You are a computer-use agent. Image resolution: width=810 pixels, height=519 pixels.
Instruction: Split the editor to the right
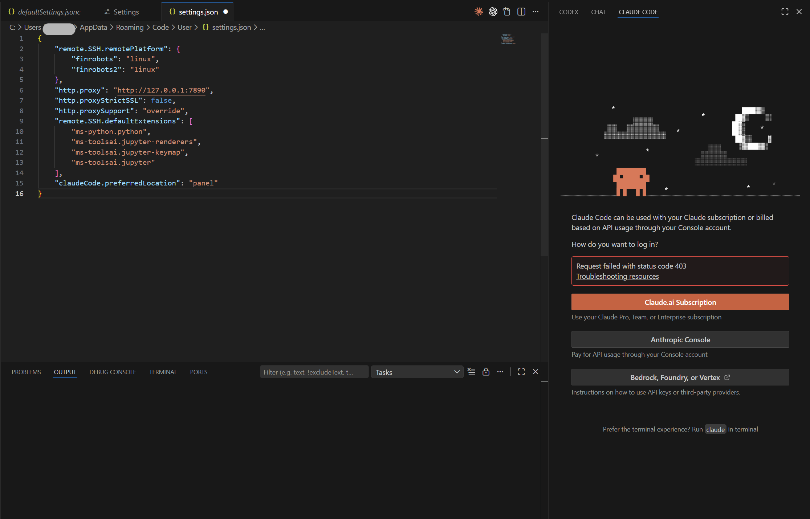click(x=521, y=12)
